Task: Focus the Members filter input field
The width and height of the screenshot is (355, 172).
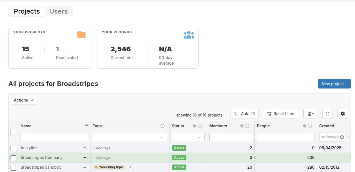Action: pyautogui.click(x=231, y=137)
